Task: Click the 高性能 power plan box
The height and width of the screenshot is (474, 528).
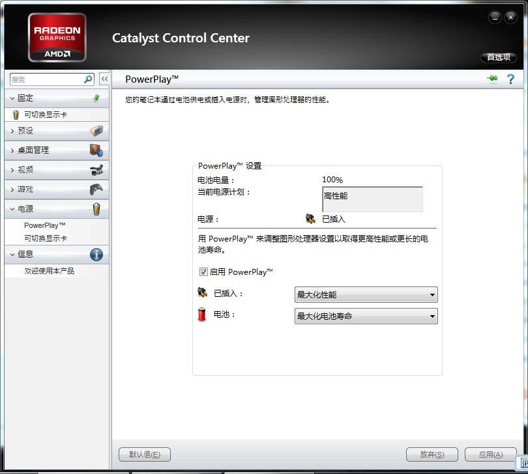Action: coord(372,199)
